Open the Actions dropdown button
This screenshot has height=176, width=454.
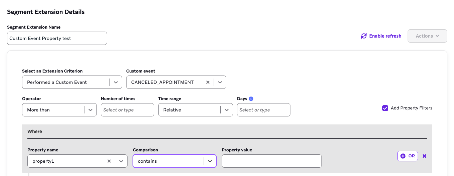coord(427,36)
